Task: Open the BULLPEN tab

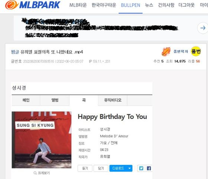Action: click(130, 5)
